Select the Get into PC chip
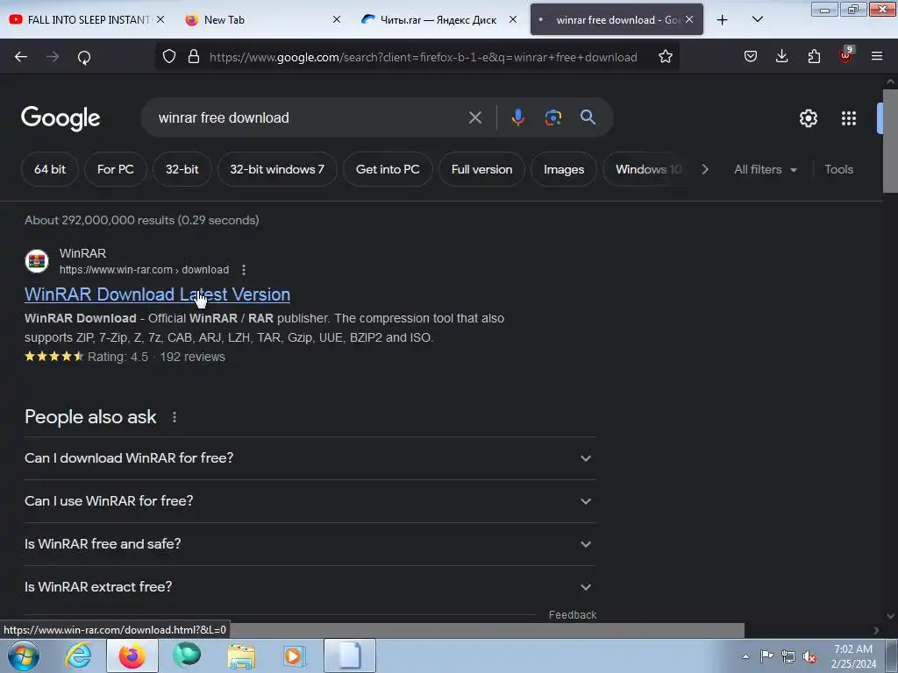Image resolution: width=898 pixels, height=673 pixels. click(x=388, y=169)
